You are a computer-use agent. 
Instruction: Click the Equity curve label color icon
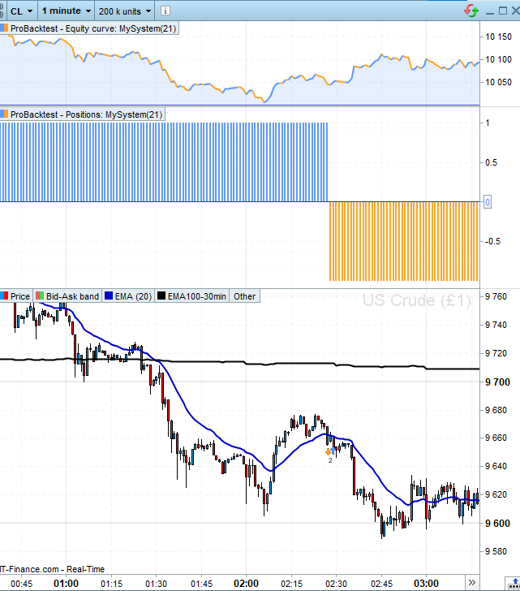tap(4, 28)
